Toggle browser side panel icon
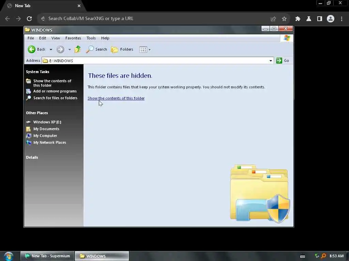This screenshot has width=349, height=261. click(x=320, y=19)
